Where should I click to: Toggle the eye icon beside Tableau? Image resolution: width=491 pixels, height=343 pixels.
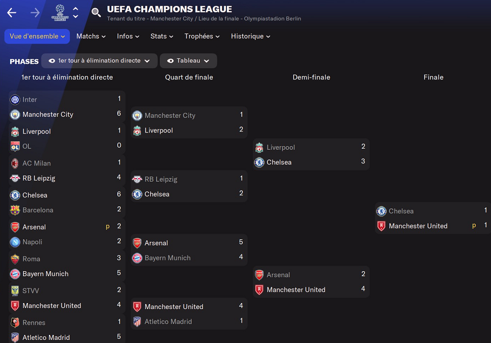tap(170, 61)
